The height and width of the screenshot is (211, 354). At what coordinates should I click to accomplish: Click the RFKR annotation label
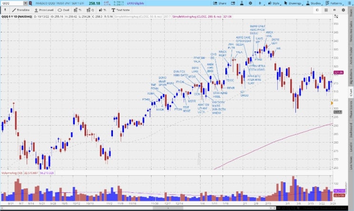click(x=231, y=88)
